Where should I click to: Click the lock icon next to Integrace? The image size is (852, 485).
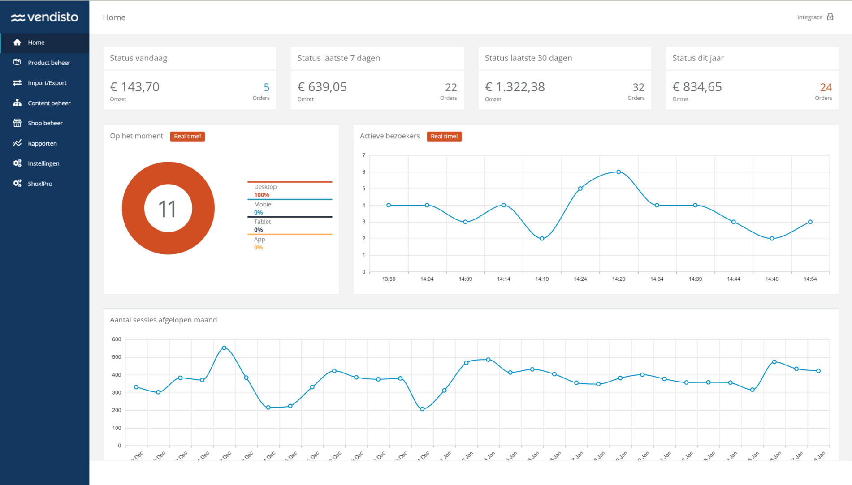point(830,17)
